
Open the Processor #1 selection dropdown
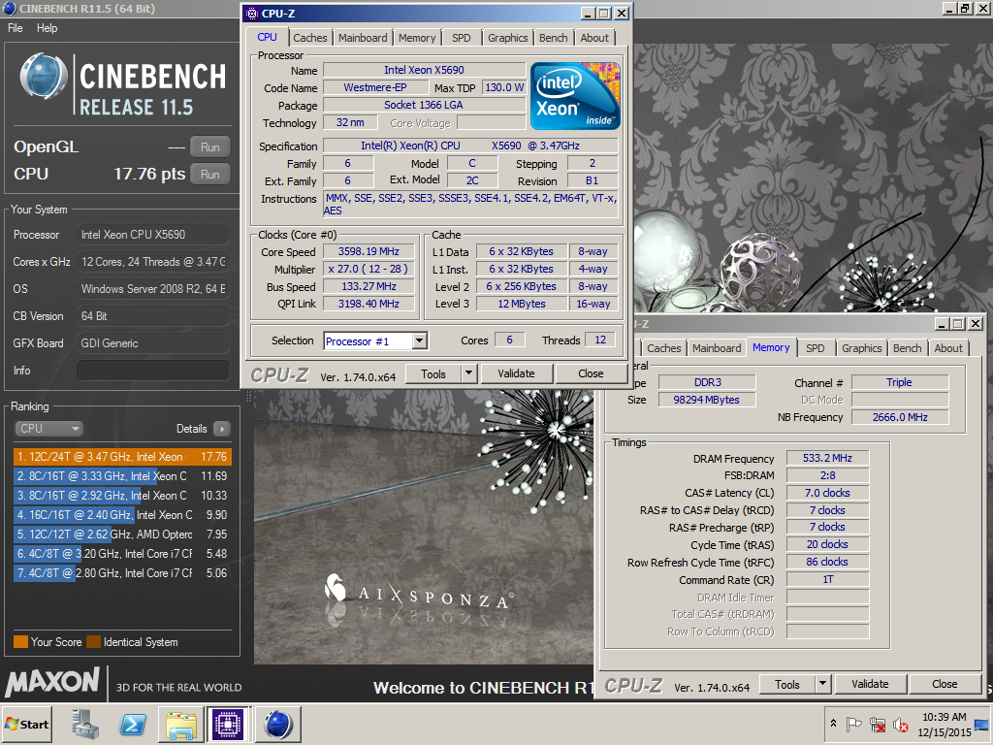point(375,341)
